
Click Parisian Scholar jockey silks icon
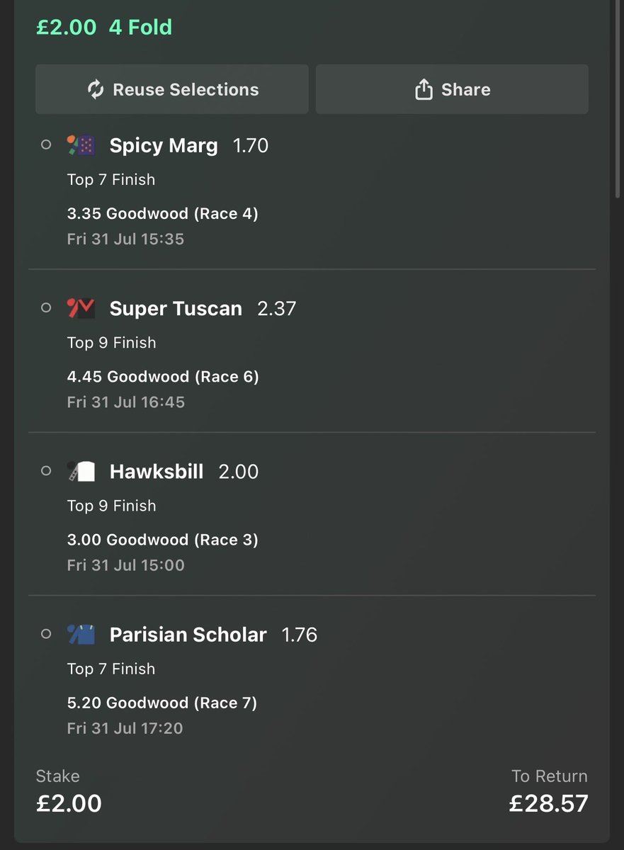81,635
